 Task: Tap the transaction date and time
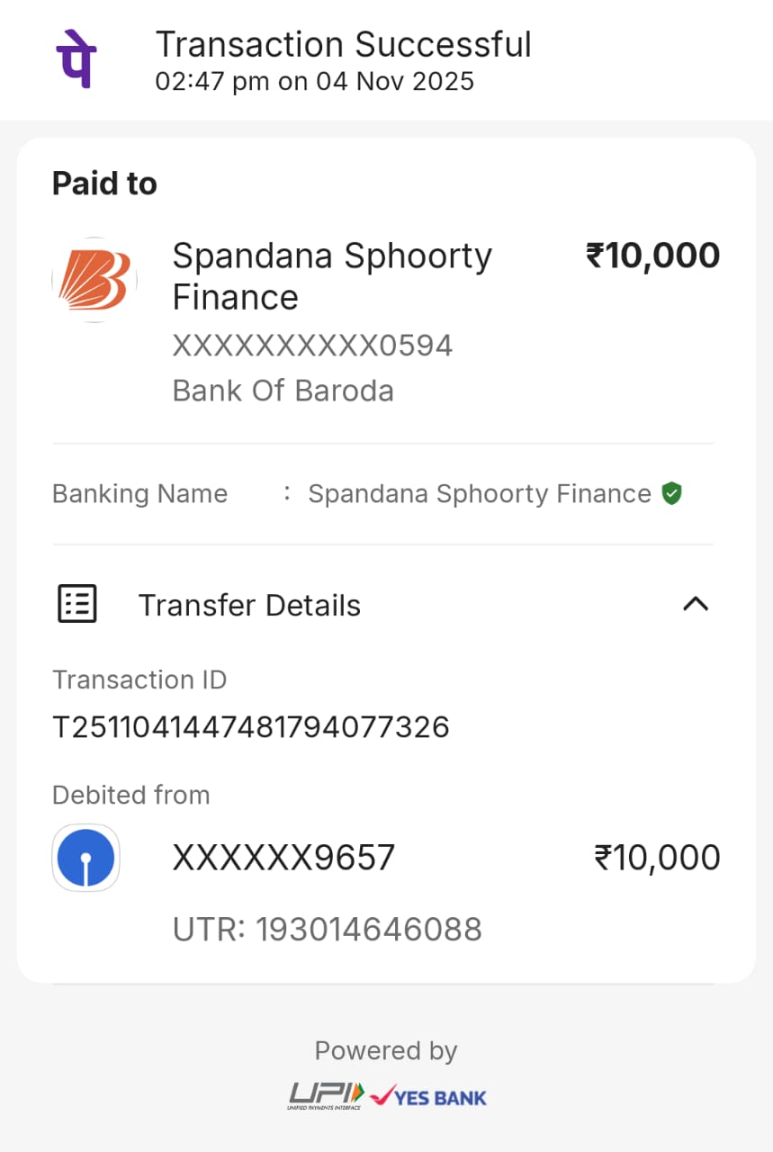coord(314,81)
